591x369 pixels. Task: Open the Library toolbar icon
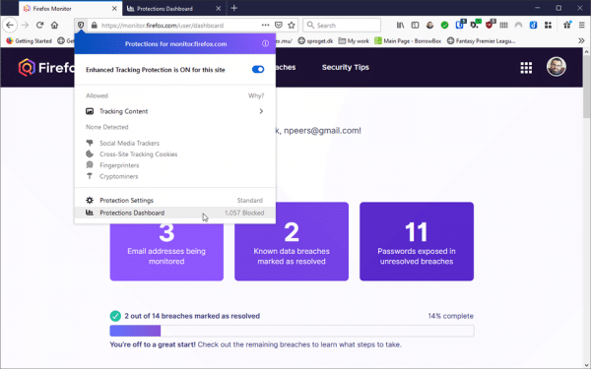coord(400,26)
